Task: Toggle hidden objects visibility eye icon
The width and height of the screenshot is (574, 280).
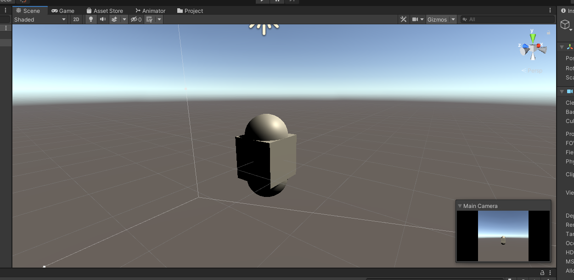Action: tap(136, 19)
